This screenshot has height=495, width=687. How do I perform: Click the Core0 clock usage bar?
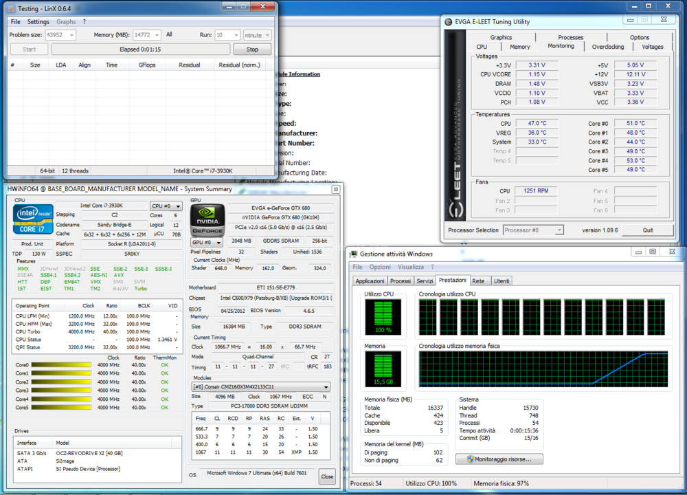pos(61,365)
